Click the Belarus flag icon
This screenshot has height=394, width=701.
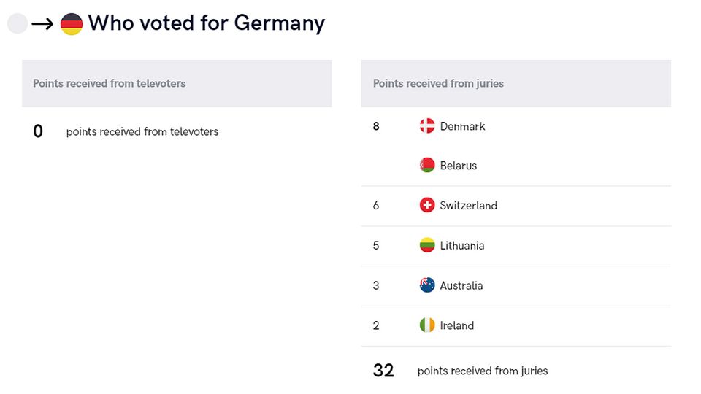coord(427,166)
